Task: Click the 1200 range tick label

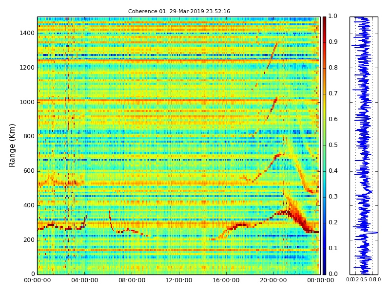Action: (27, 68)
